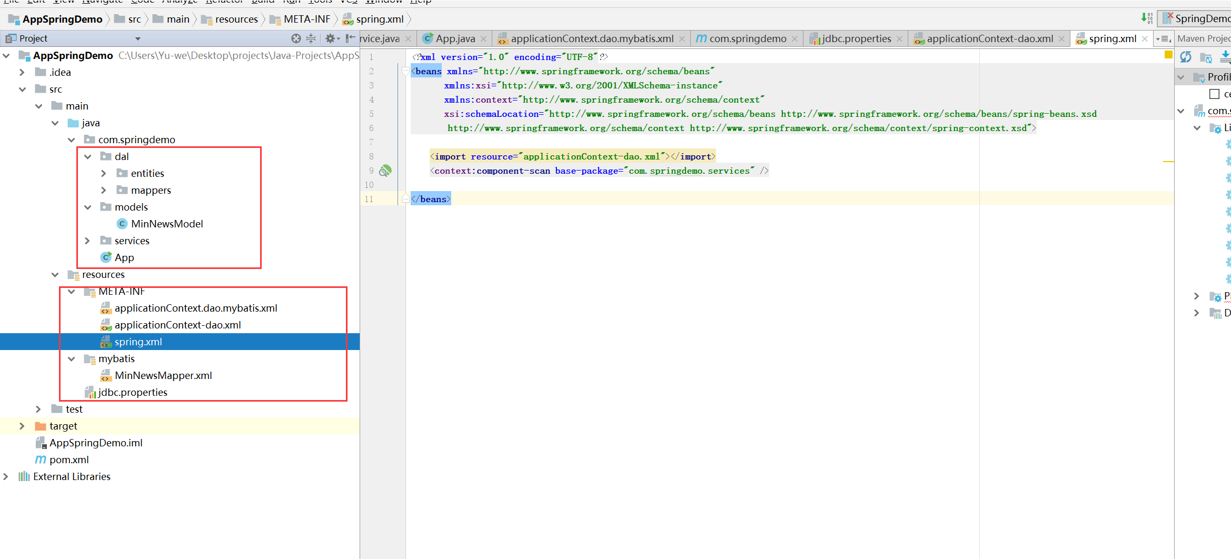Viewport: 1231px width, 559px height.
Task: Expand the entities package
Action: point(104,173)
